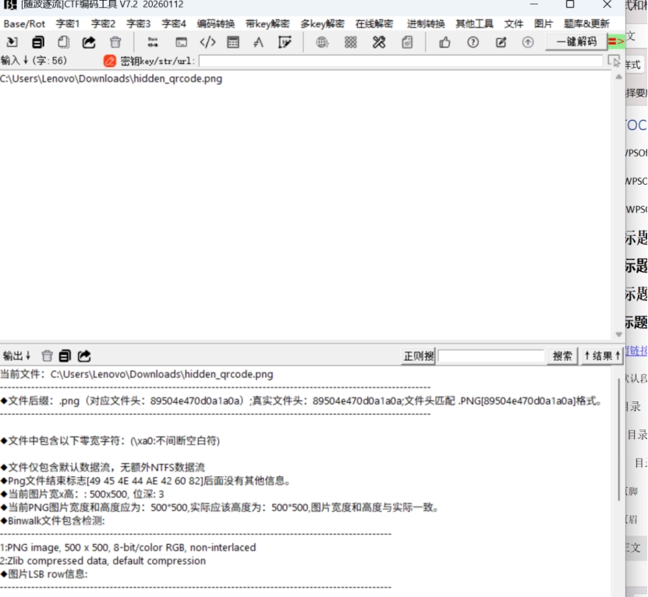Click the nine-dot grid icon

coord(350,42)
